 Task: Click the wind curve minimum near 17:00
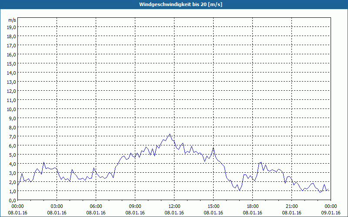(x=240, y=190)
